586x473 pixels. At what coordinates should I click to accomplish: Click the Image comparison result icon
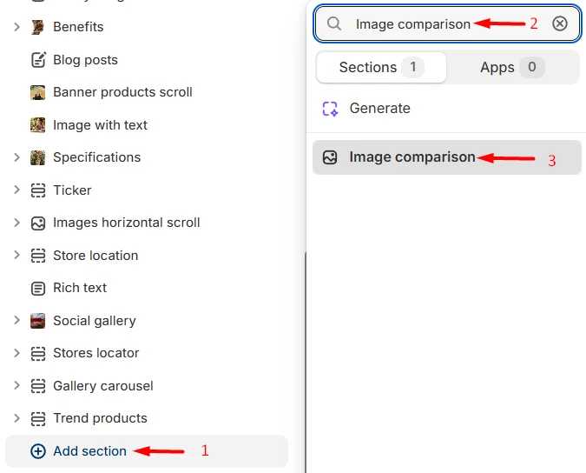330,157
